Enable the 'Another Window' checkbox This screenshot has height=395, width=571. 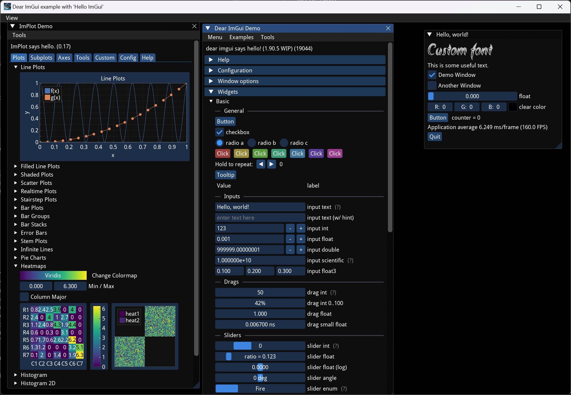[x=432, y=85]
